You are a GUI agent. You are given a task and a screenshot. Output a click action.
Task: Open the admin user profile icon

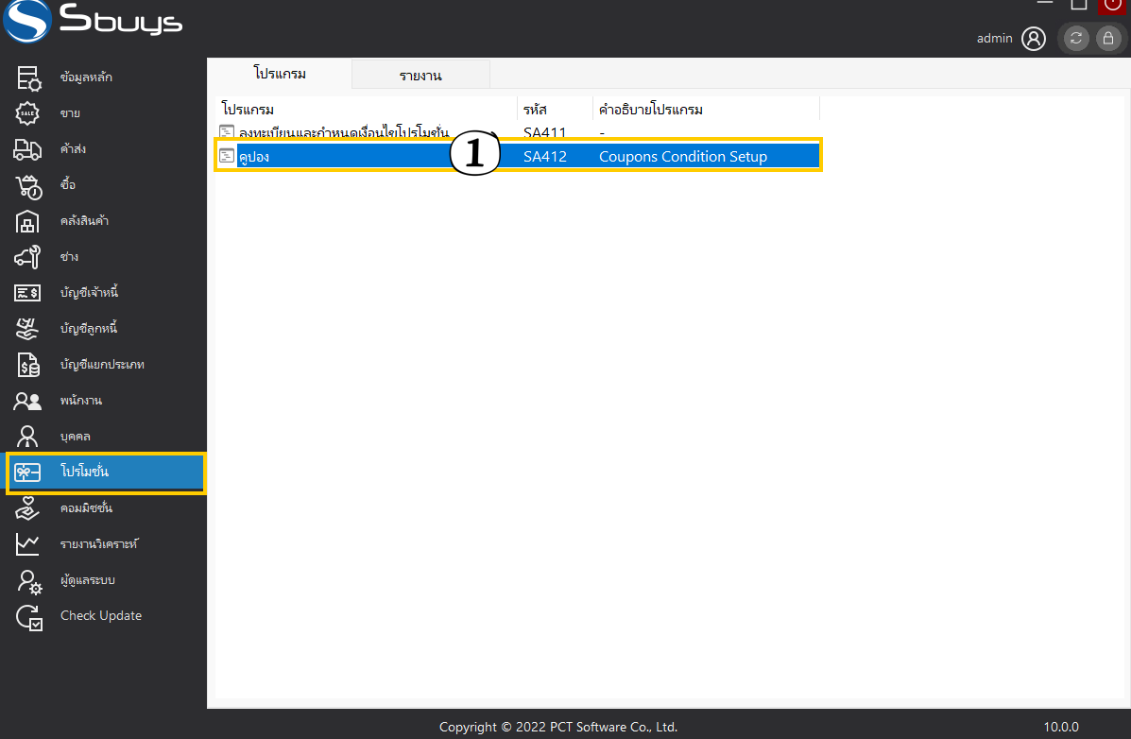point(1034,39)
